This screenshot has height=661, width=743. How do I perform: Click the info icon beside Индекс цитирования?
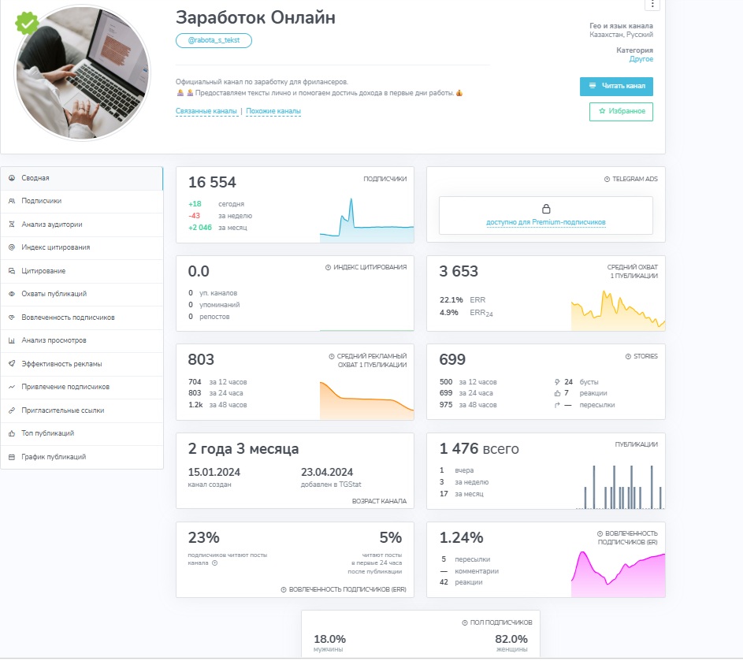(x=328, y=267)
